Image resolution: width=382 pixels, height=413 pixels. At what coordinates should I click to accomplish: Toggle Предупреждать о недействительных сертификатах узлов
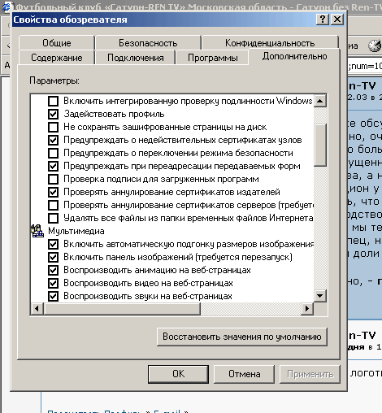coord(53,140)
